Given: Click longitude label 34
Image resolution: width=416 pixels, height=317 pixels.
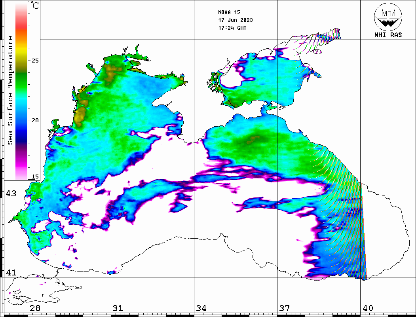Looking at the screenshot, I should [x=201, y=308].
